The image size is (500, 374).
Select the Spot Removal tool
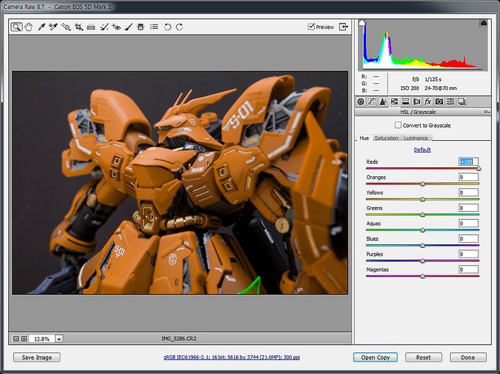[x=104, y=27]
